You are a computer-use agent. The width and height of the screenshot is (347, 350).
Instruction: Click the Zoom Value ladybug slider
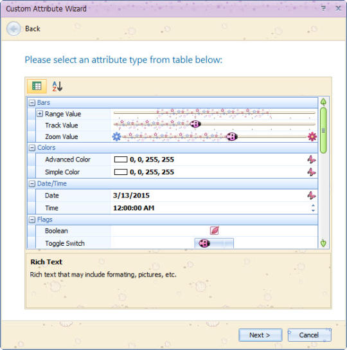(x=232, y=136)
